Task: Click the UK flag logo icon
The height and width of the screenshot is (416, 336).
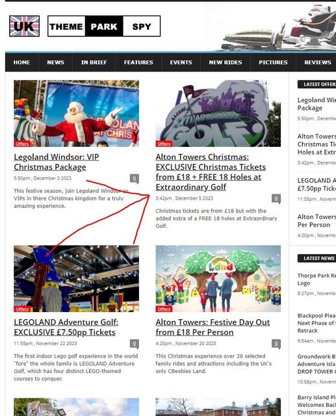Action: click(25, 26)
